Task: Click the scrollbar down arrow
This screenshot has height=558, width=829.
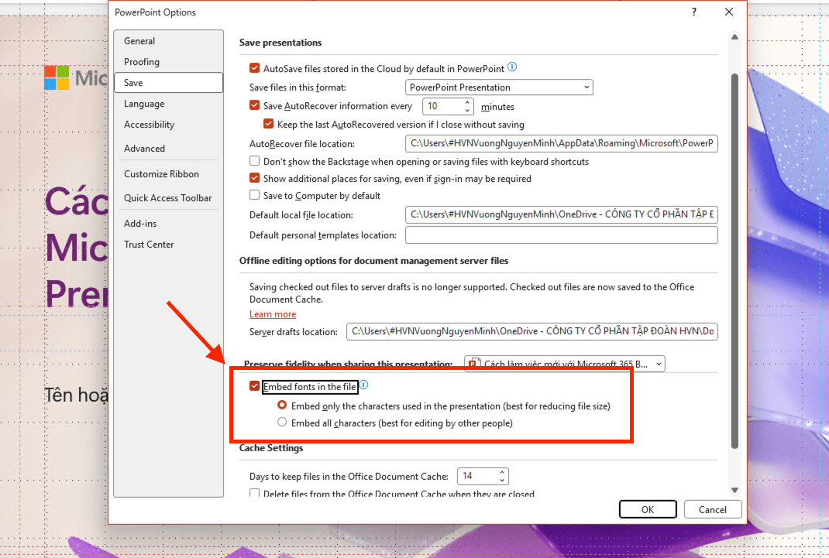Action: point(734,490)
